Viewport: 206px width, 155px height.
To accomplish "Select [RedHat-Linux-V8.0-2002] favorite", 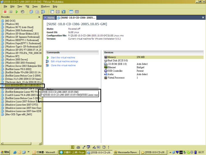I will [x=18, y=69].
